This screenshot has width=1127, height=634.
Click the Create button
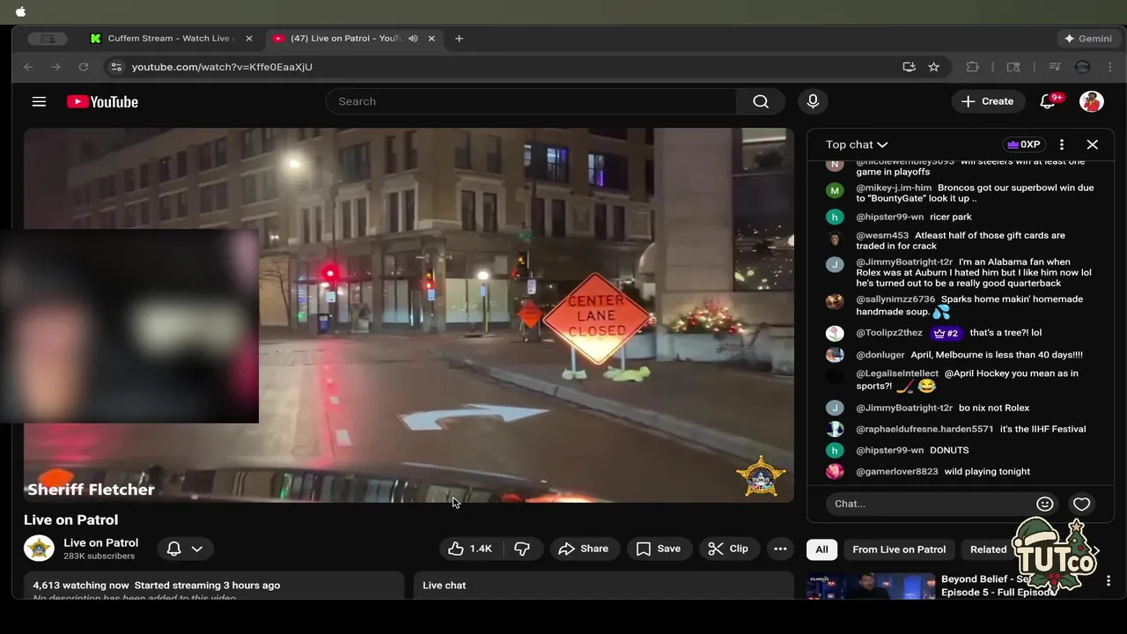(988, 101)
